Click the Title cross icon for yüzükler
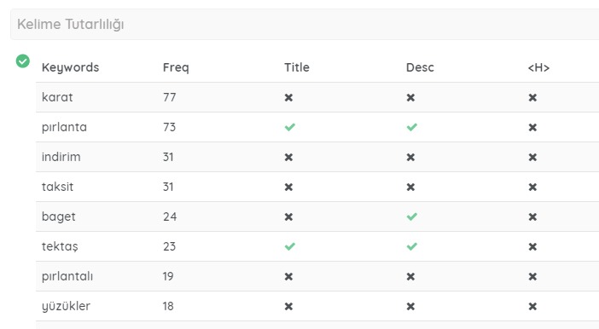Viewport: 599px width, 329px height. (x=288, y=307)
